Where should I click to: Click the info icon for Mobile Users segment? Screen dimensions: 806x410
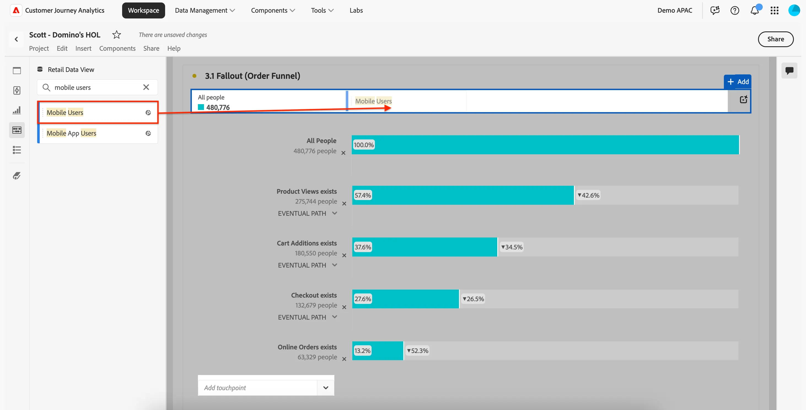pyautogui.click(x=148, y=113)
